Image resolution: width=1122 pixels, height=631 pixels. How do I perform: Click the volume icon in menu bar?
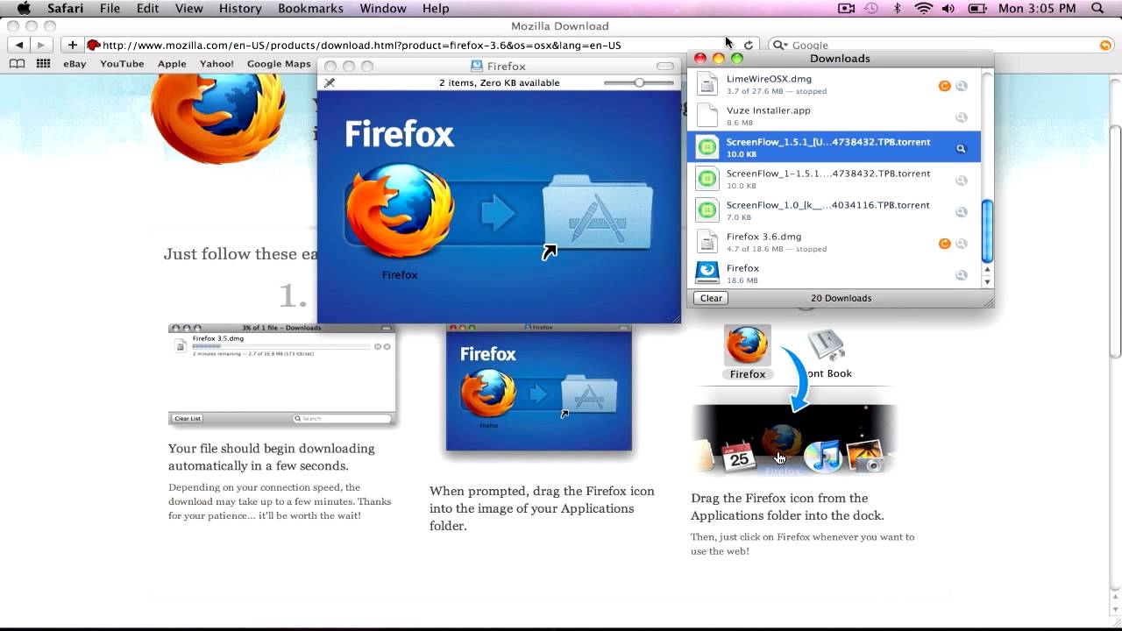[x=948, y=8]
